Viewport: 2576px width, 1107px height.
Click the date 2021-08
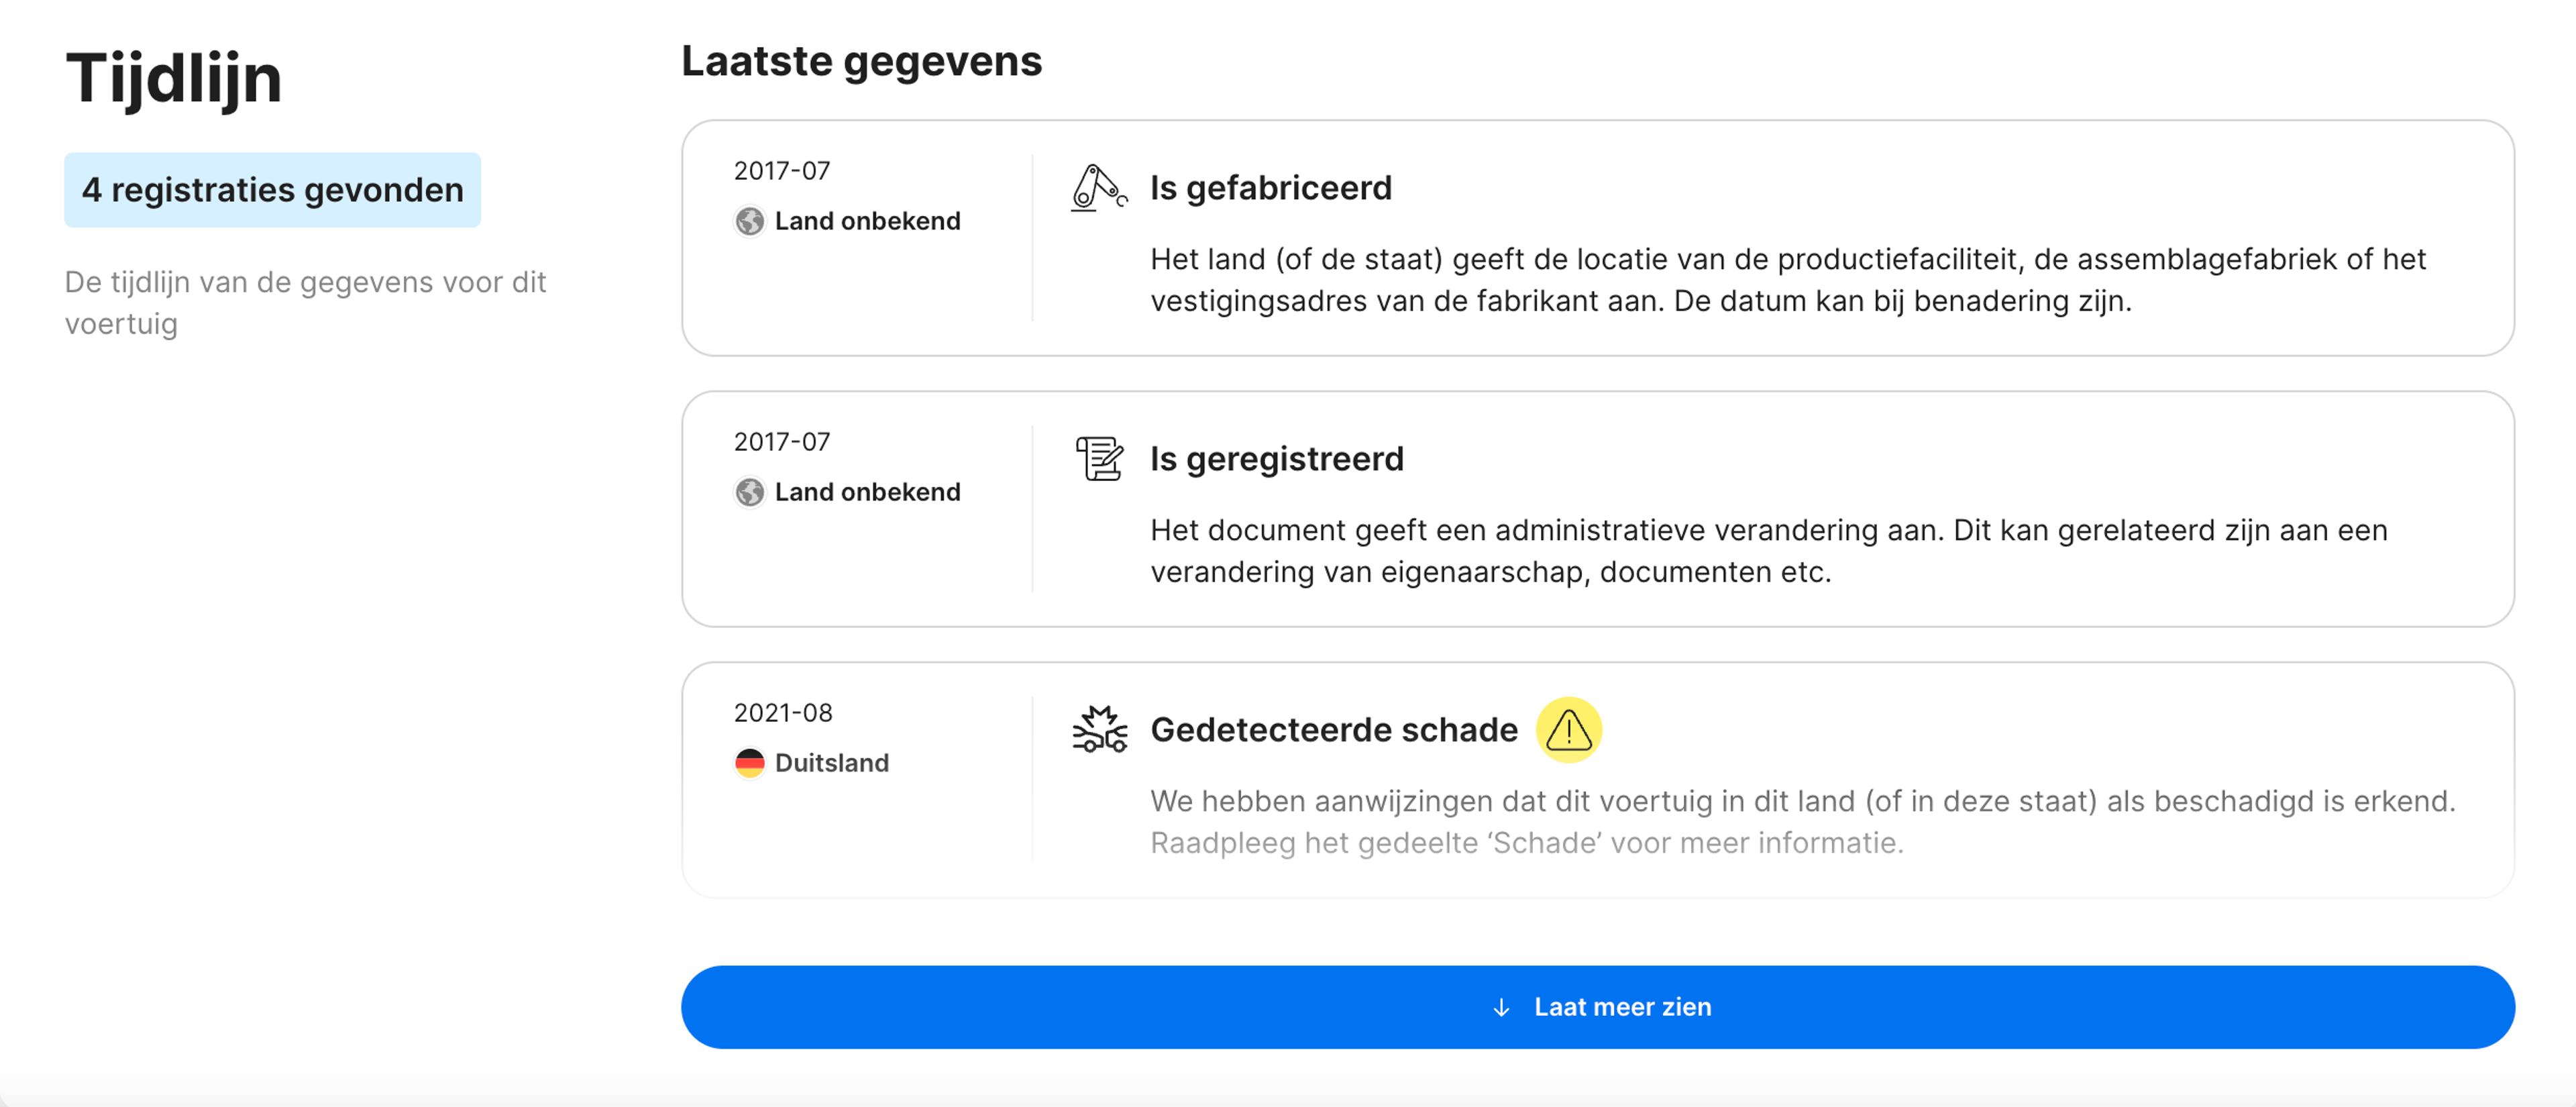coord(783,713)
